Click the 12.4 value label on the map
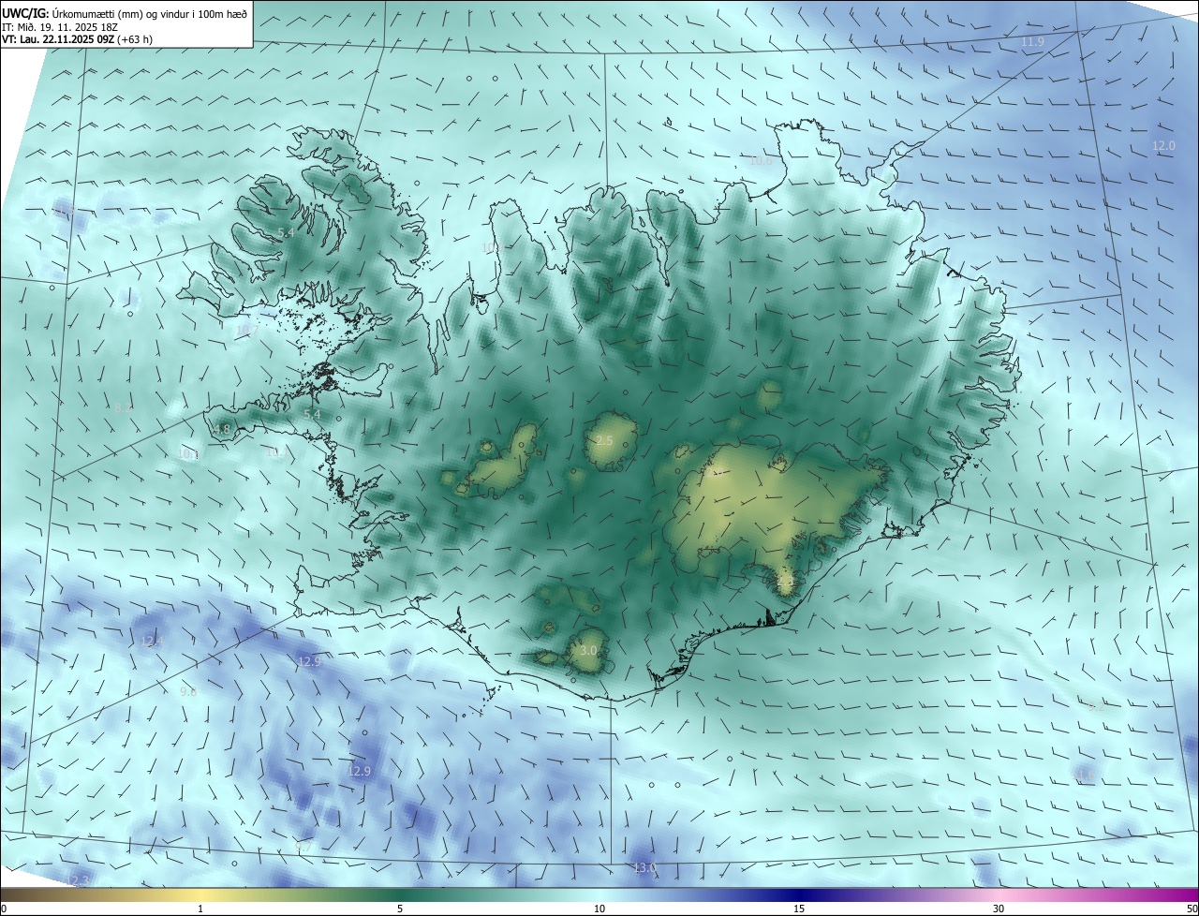Image resolution: width=1199 pixels, height=916 pixels. coord(152,642)
